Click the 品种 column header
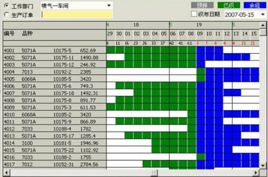Screen dimensions: 268x177 click(x=27, y=34)
